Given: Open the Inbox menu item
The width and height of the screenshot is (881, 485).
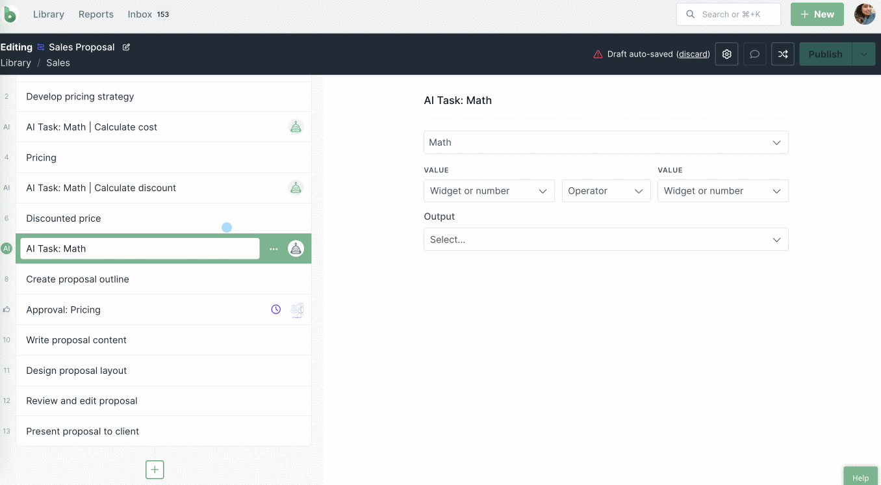Looking at the screenshot, I should pos(140,14).
